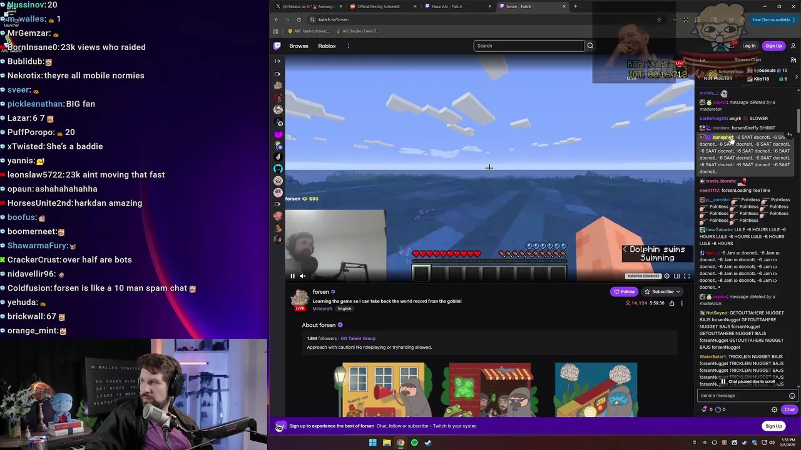This screenshot has width=801, height=450.
Task: Open ARC Raiders Event bookmark
Action: tap(357, 31)
